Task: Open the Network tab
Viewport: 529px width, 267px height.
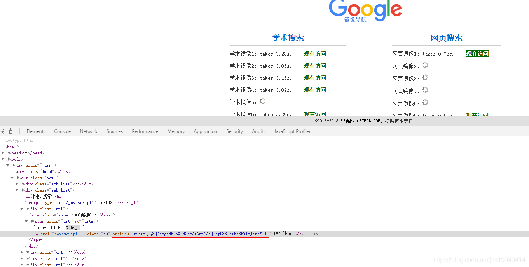Action: [89, 131]
